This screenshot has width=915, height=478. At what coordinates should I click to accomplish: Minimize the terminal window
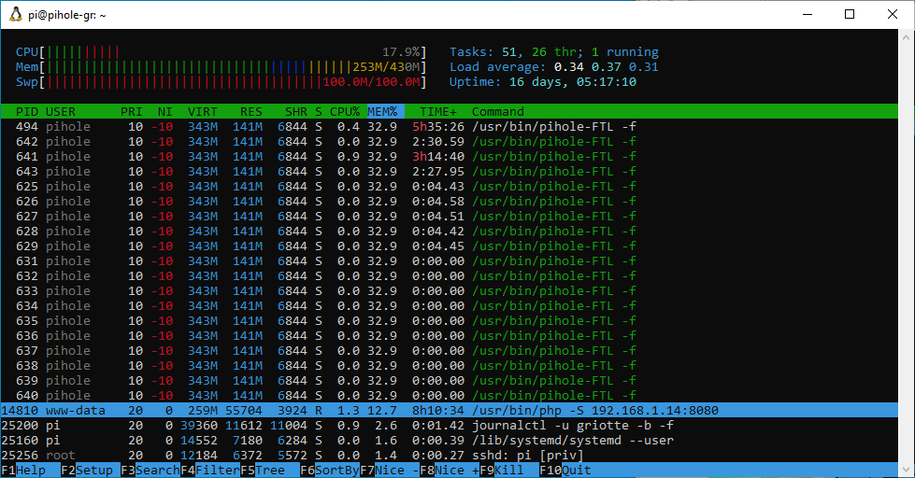808,15
